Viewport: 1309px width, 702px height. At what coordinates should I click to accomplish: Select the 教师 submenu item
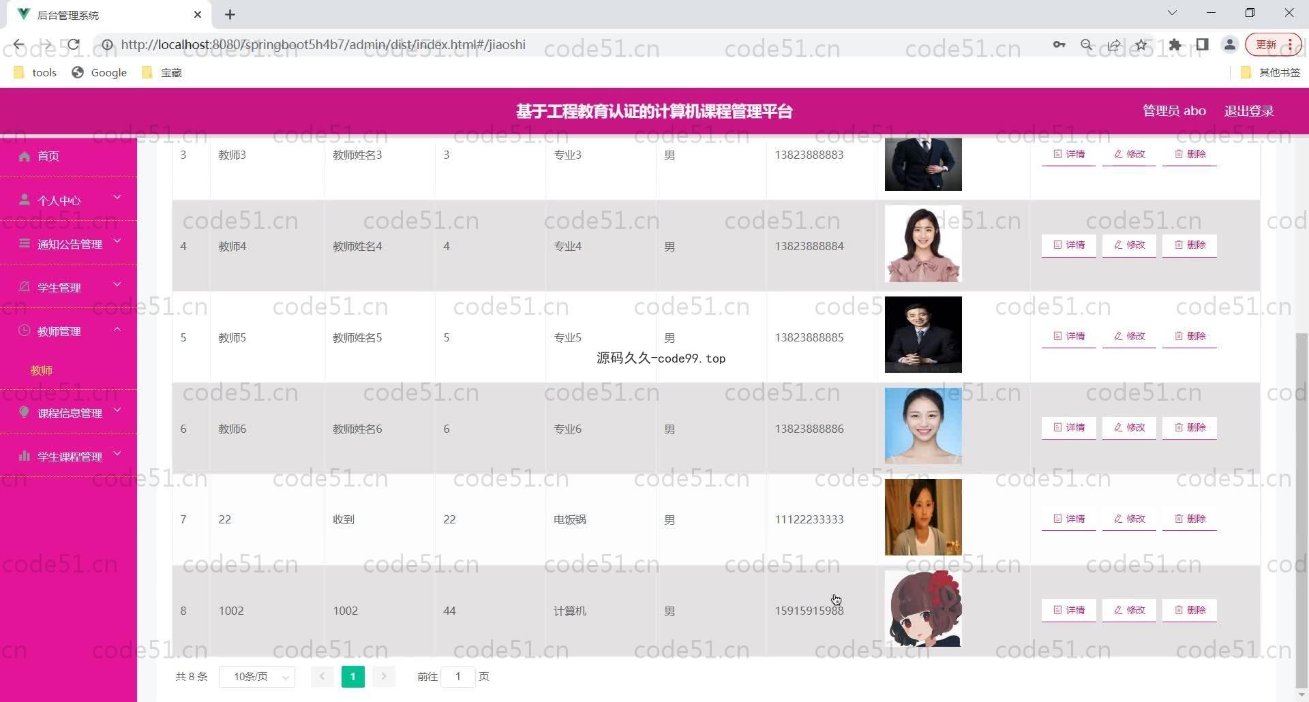pyautogui.click(x=42, y=370)
